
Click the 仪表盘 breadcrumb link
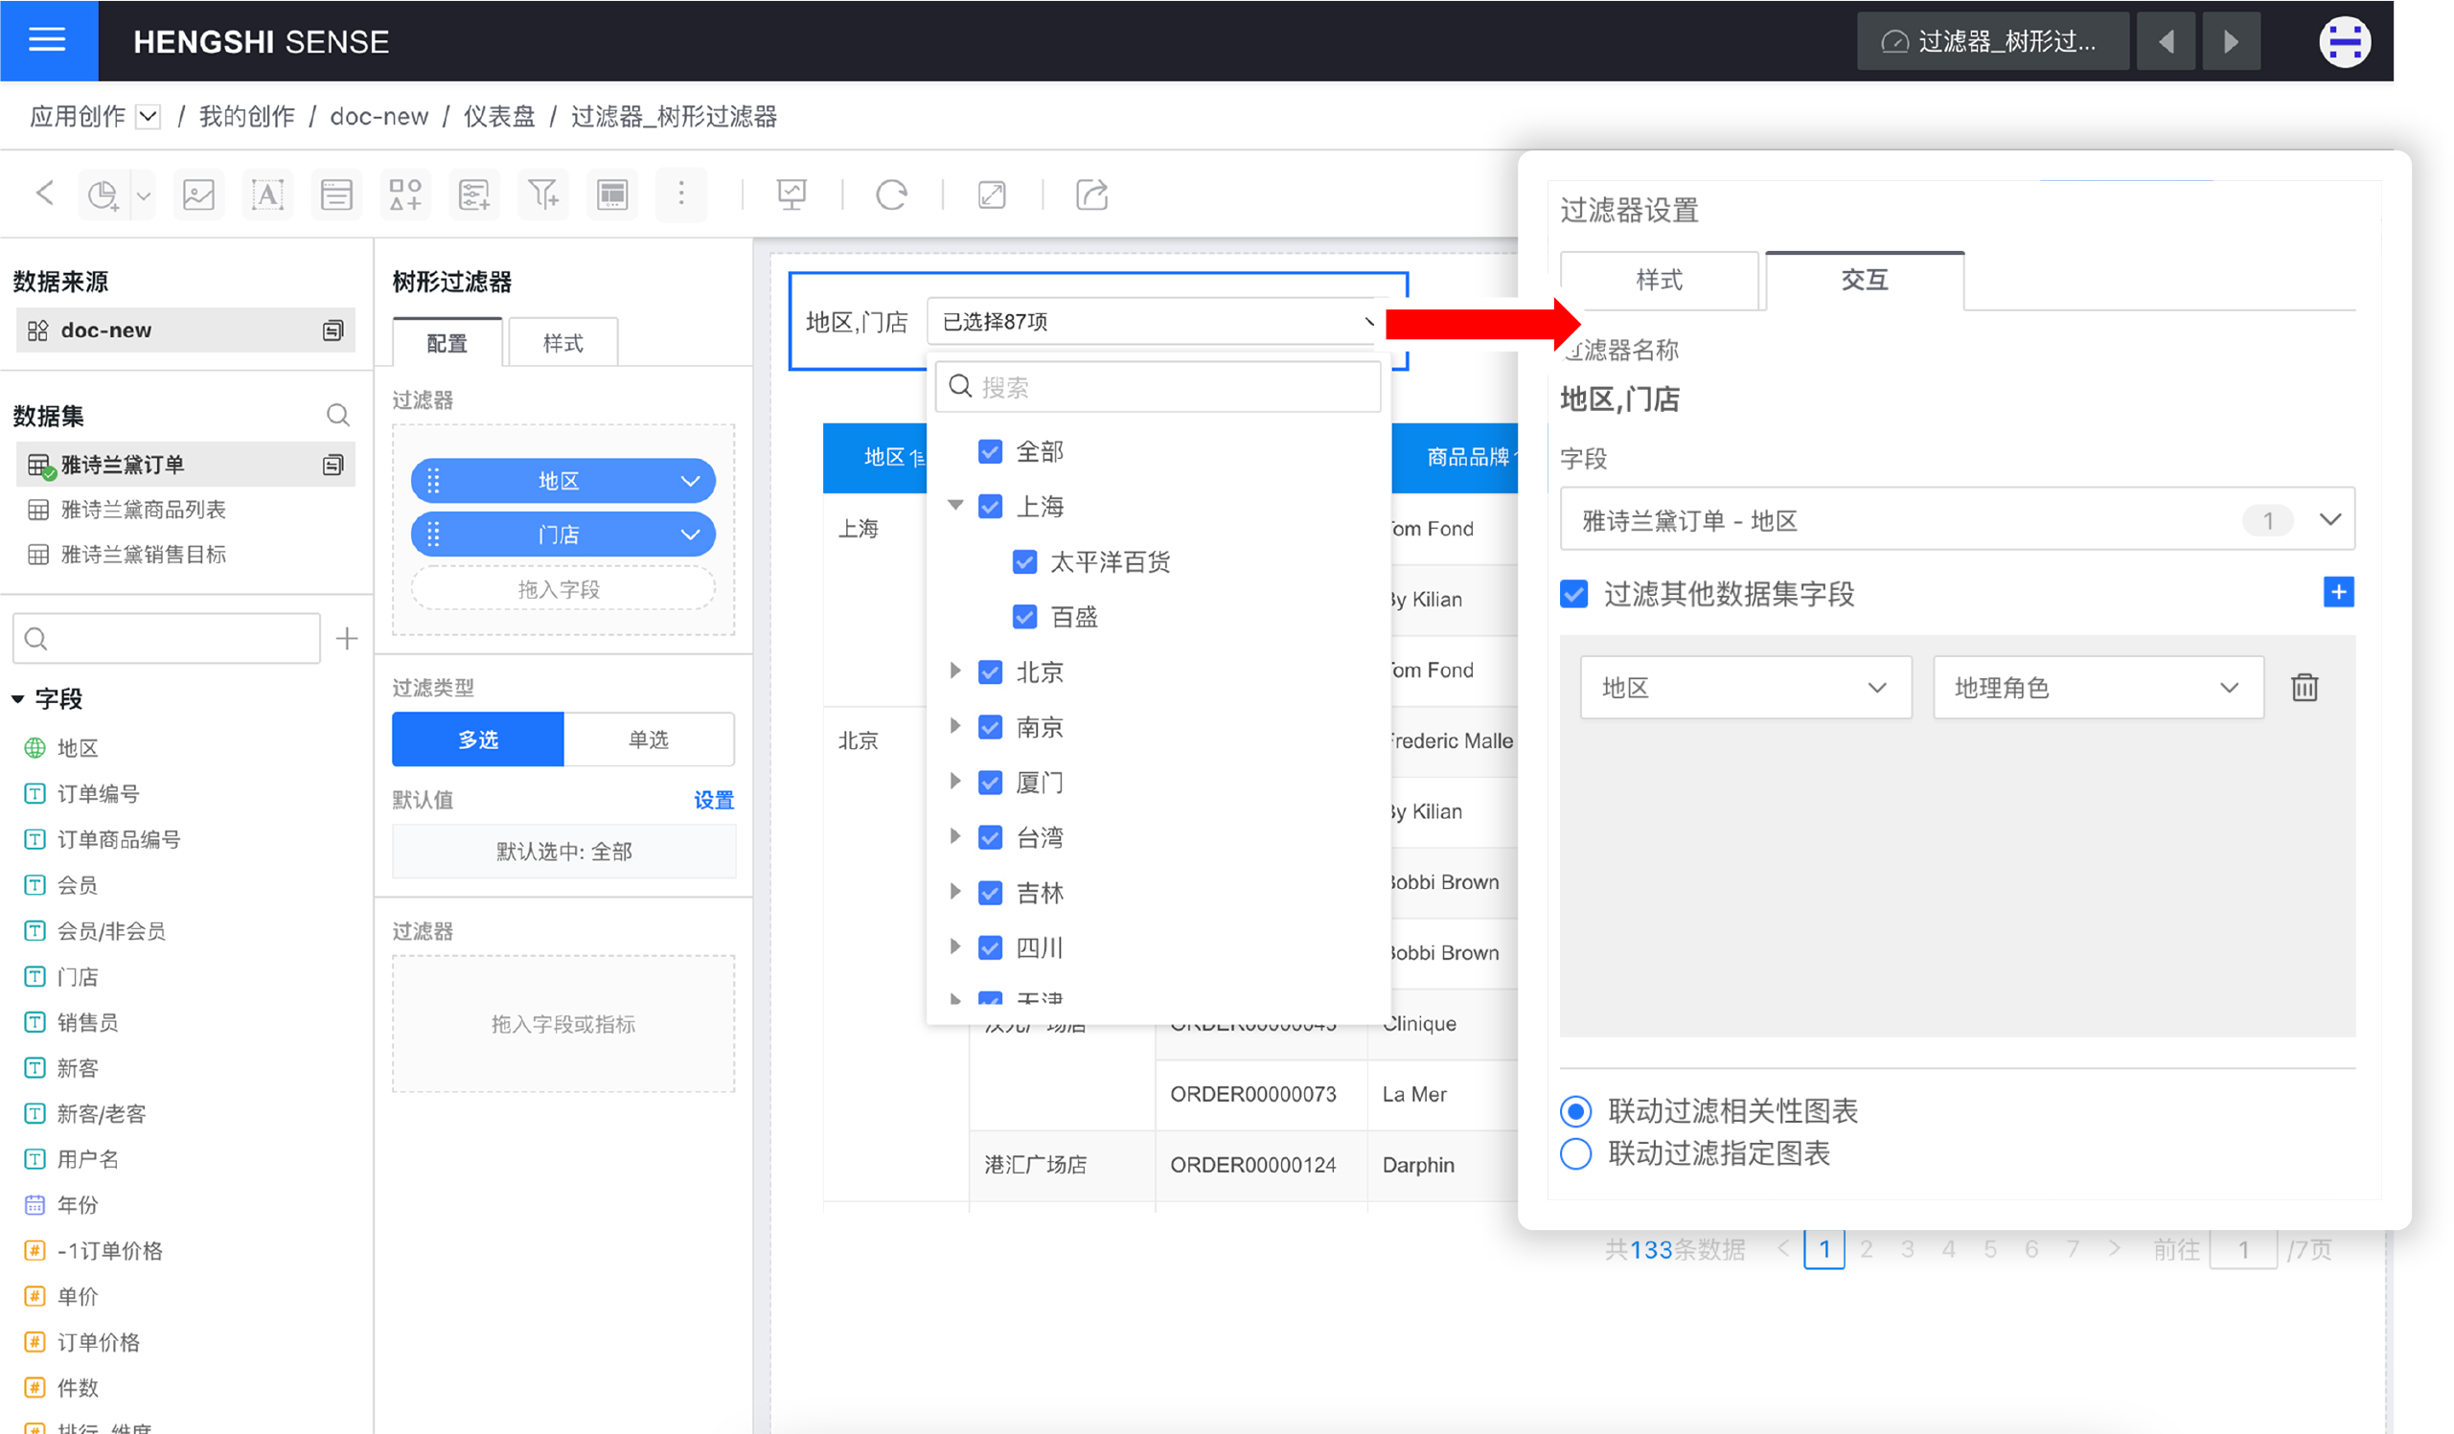(x=499, y=117)
